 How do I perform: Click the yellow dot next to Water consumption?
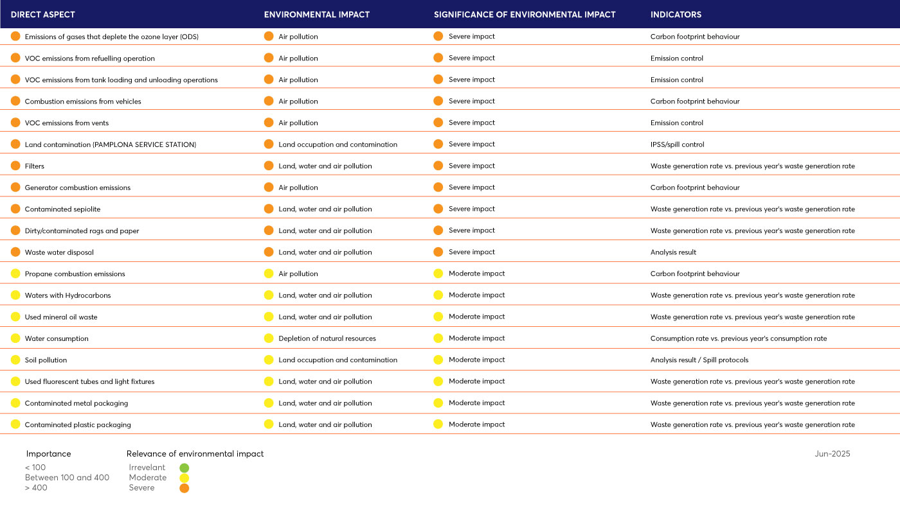pyautogui.click(x=15, y=338)
